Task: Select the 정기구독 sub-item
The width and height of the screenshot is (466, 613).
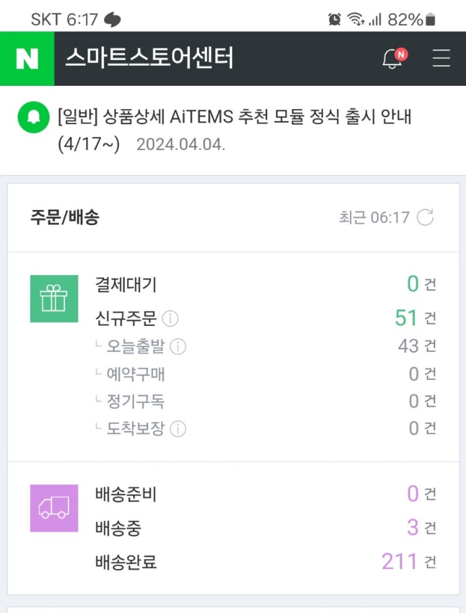Action: 135,401
